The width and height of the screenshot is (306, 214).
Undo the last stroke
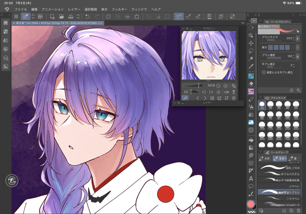[87, 17]
